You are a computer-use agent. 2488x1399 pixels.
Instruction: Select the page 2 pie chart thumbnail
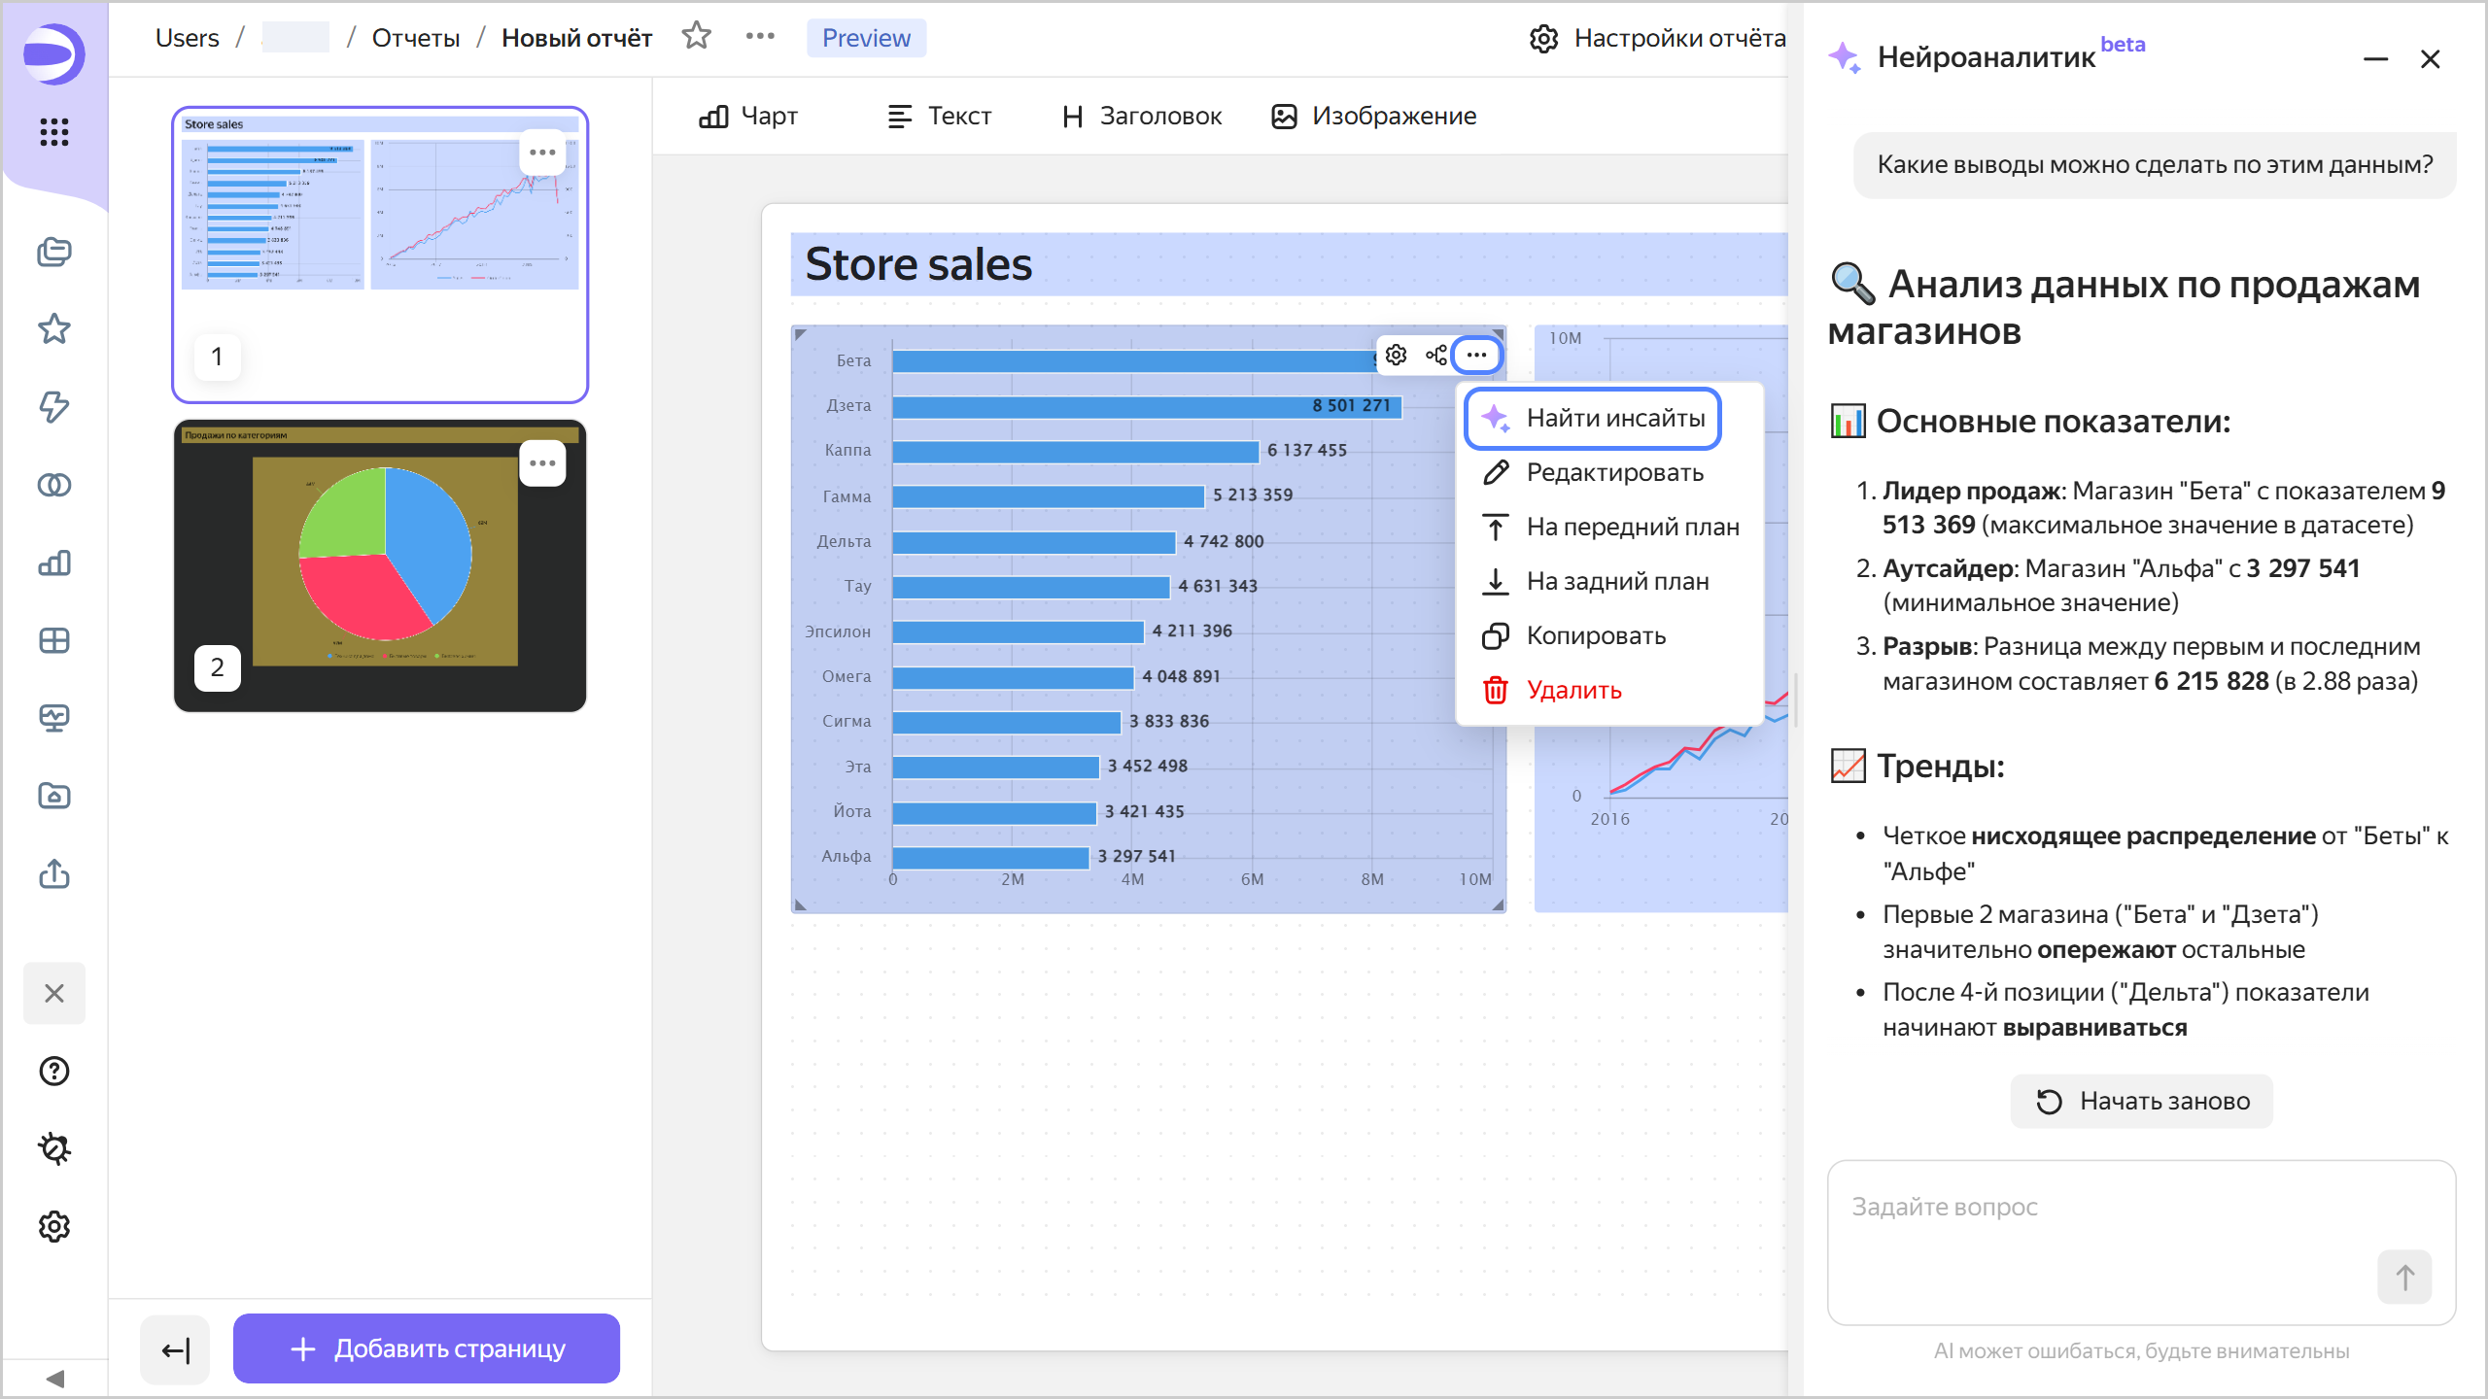(x=380, y=566)
